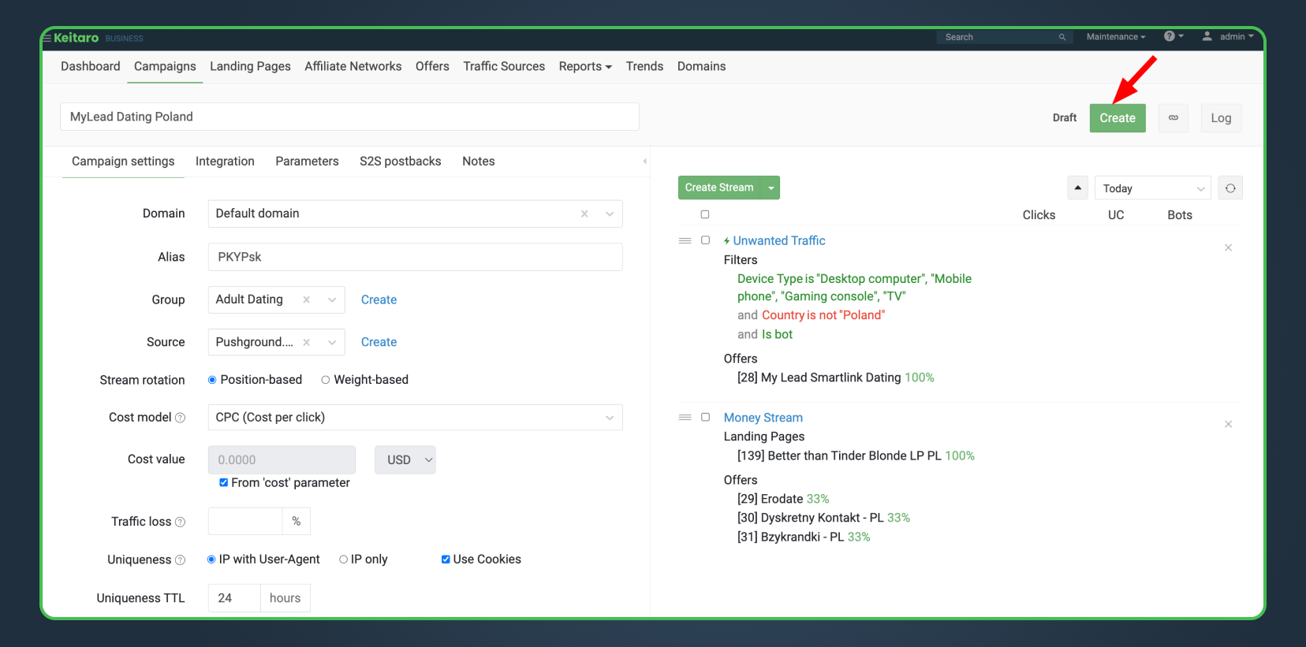
Task: Open the Money Stream link
Action: click(763, 418)
